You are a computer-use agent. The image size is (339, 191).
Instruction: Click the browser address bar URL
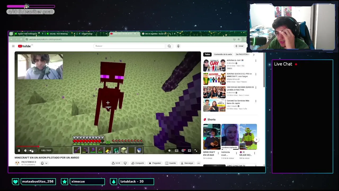coord(46,39)
